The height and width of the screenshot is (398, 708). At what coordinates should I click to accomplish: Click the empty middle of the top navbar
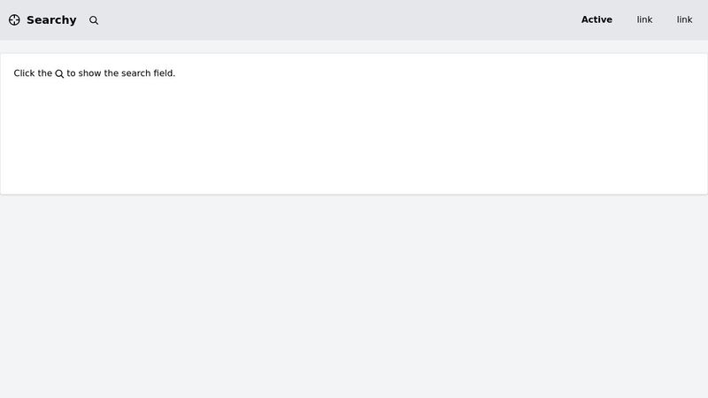[339, 19]
